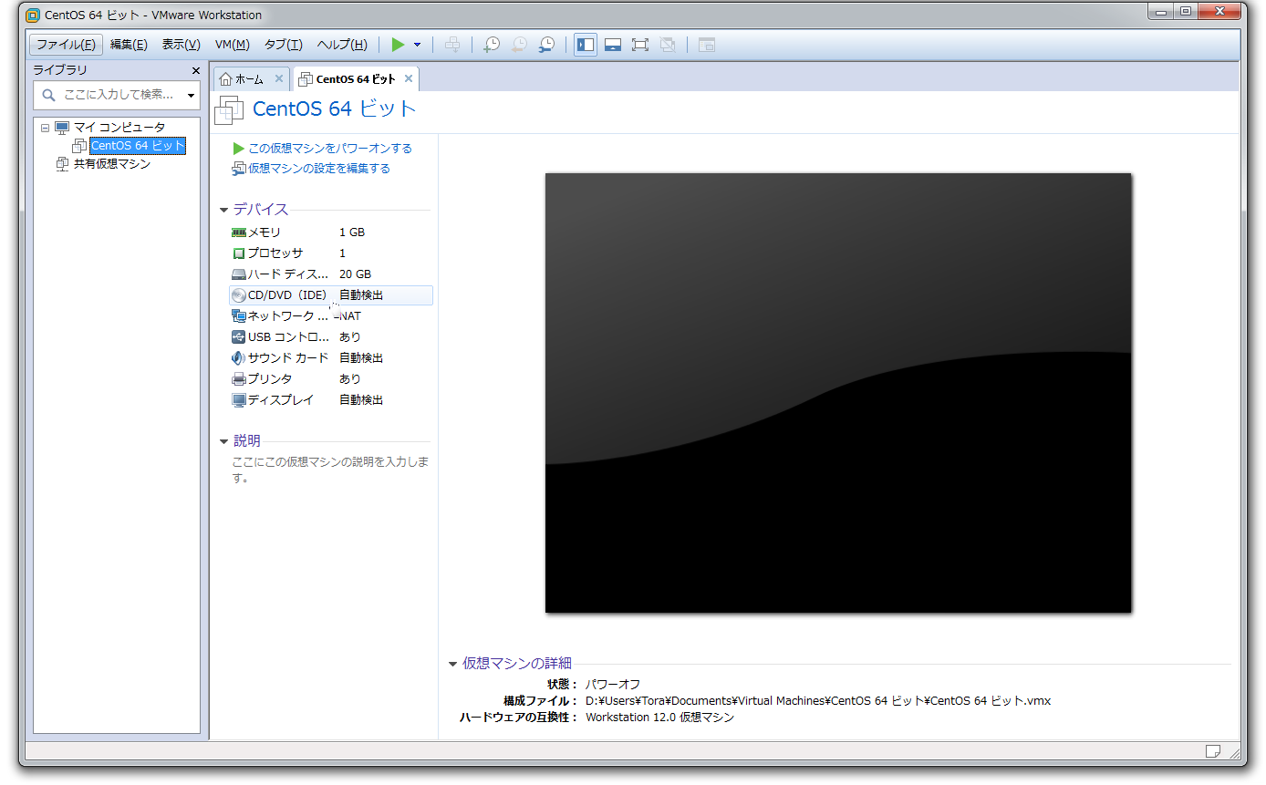Select the revert to snapshot icon
Image resolution: width=1266 pixels, height=785 pixels.
pos(519,44)
